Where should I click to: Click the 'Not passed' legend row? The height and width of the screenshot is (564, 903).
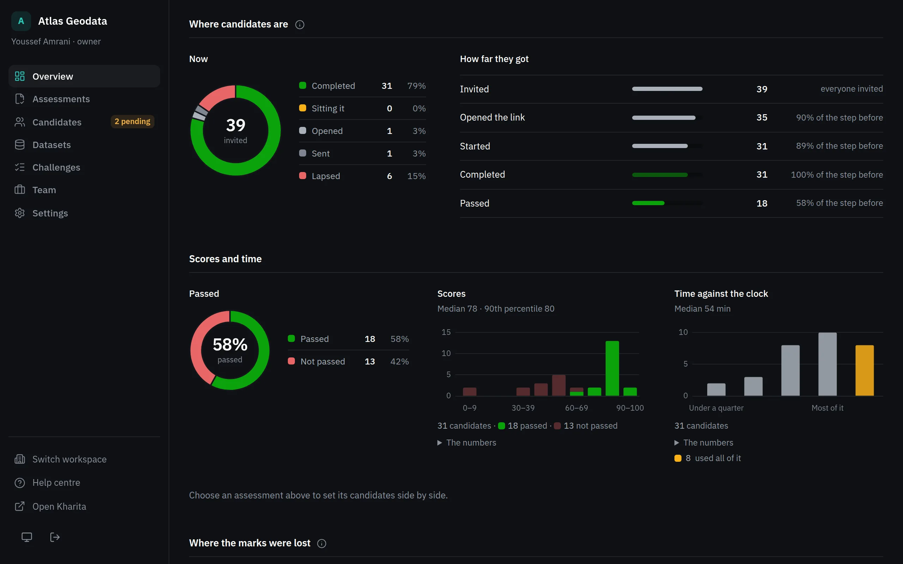point(349,361)
